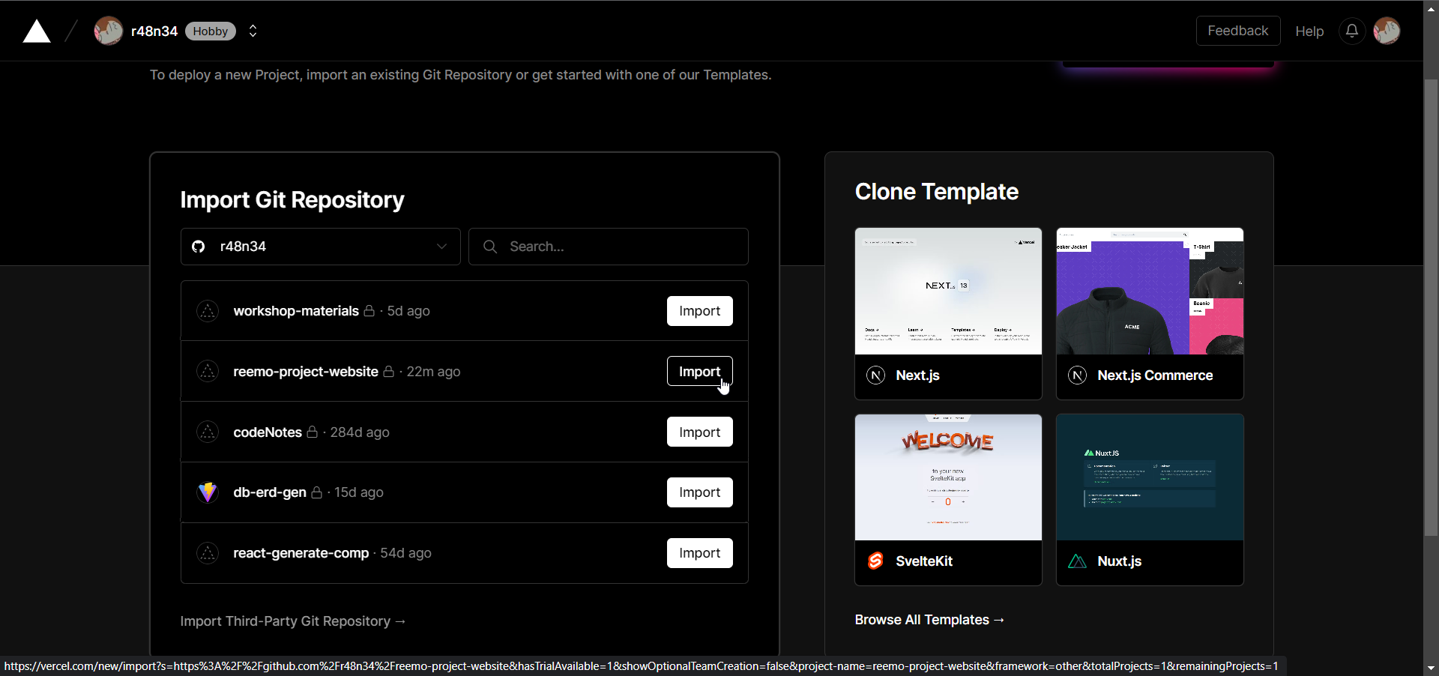Click the r48n34 team name
1439x676 pixels.
point(154,31)
